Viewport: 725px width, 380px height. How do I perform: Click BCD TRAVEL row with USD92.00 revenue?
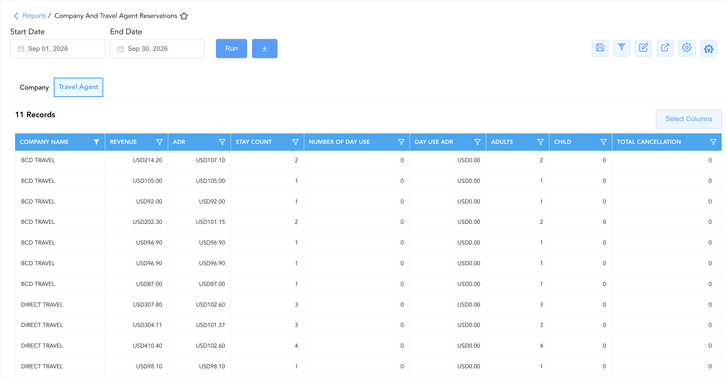tap(368, 201)
